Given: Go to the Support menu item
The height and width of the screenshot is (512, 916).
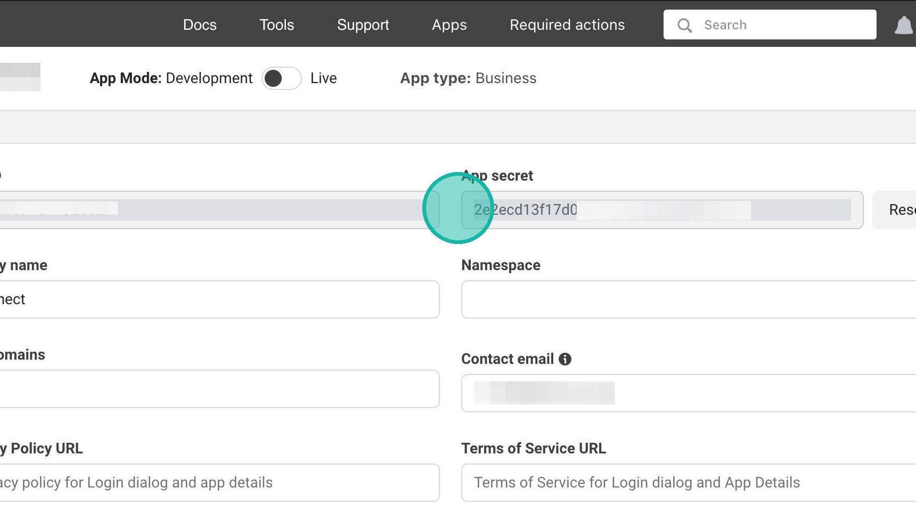Looking at the screenshot, I should (x=363, y=25).
